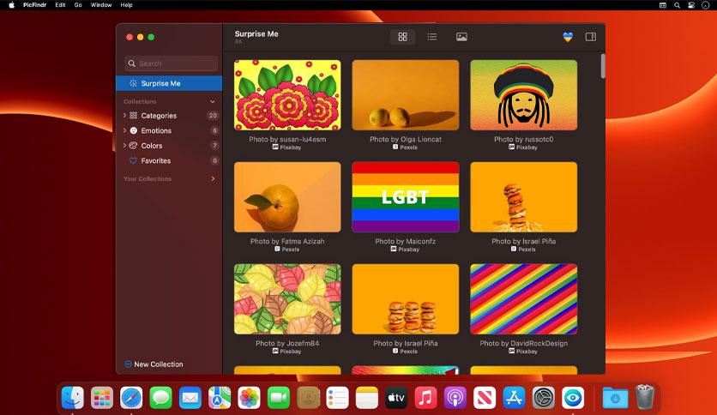
Task: Open the LGBT flag photo by Maiconfz
Action: click(406, 197)
